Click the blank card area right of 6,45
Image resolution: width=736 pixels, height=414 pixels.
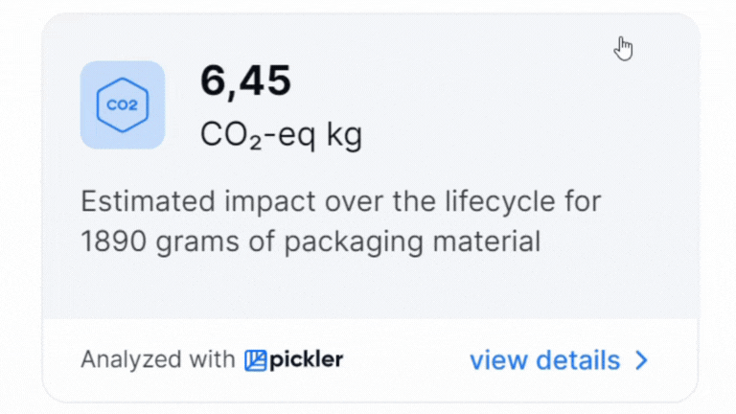click(470, 82)
